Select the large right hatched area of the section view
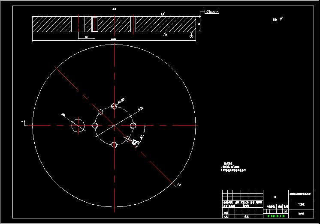This screenshot has width=320, height=224. click(x=166, y=24)
